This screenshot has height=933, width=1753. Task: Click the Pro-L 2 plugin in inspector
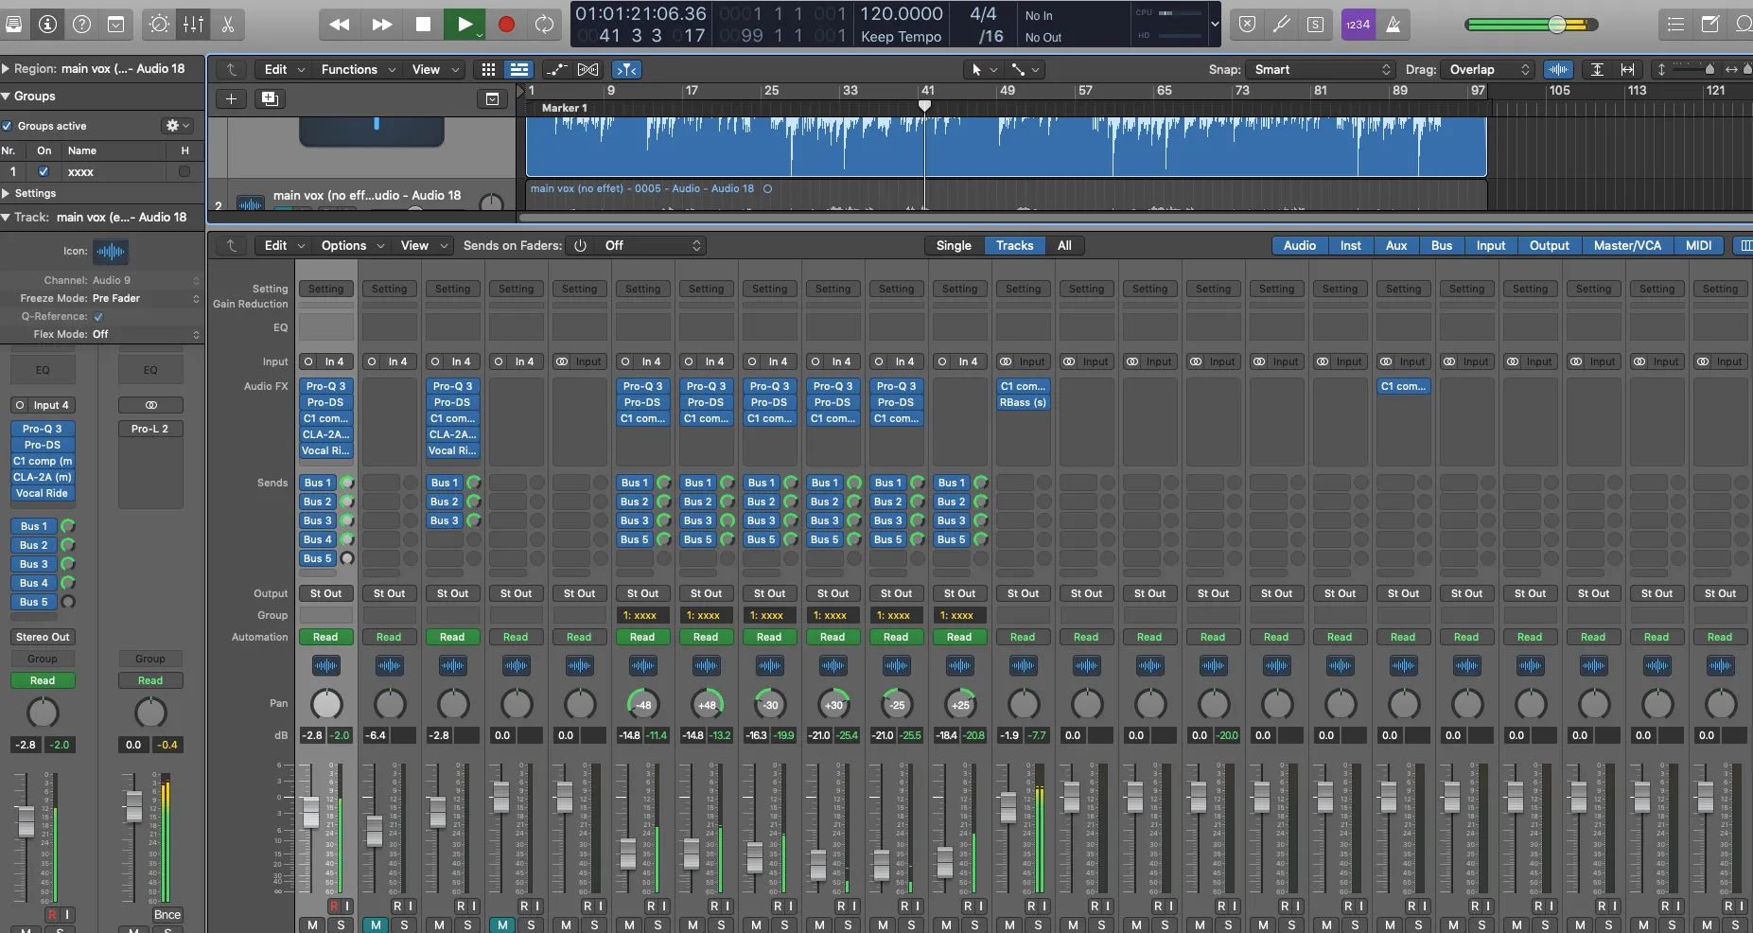[150, 429]
